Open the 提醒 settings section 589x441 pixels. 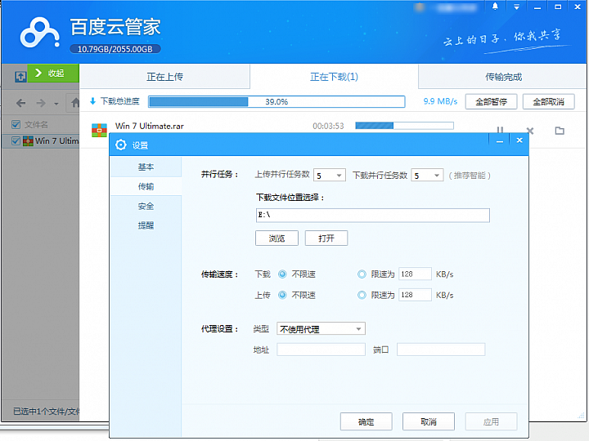(x=146, y=225)
